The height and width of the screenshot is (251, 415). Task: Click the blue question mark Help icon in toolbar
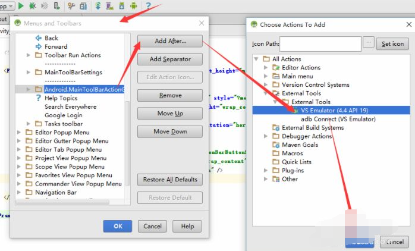tap(148, 5)
